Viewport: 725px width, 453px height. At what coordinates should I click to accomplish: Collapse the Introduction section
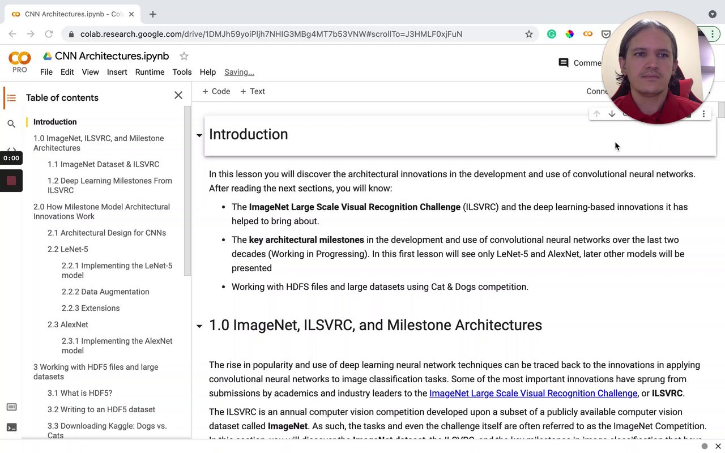pyautogui.click(x=199, y=135)
